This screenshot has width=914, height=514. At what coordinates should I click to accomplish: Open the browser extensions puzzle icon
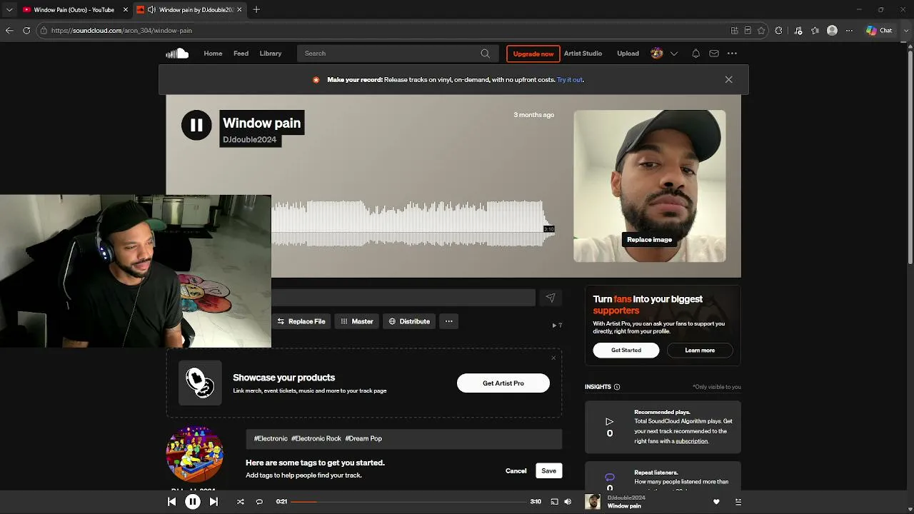(x=779, y=31)
